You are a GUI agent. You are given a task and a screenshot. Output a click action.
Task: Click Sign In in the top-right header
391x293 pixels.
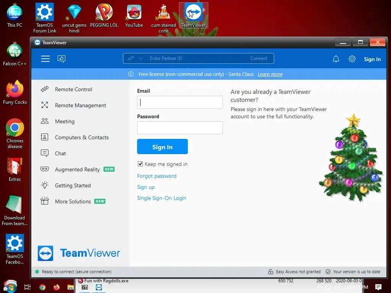[x=372, y=59]
